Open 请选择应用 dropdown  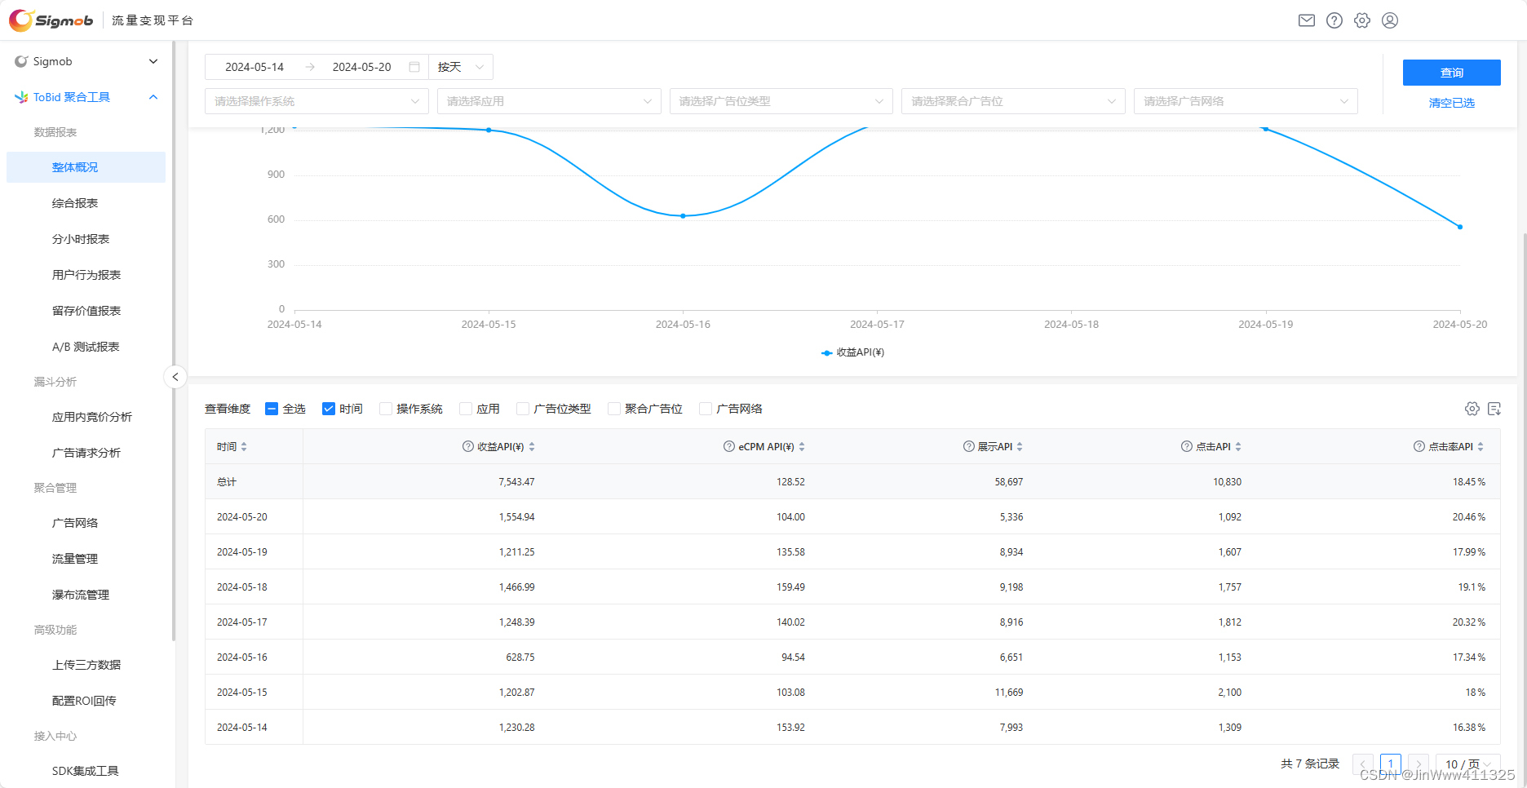coord(549,101)
